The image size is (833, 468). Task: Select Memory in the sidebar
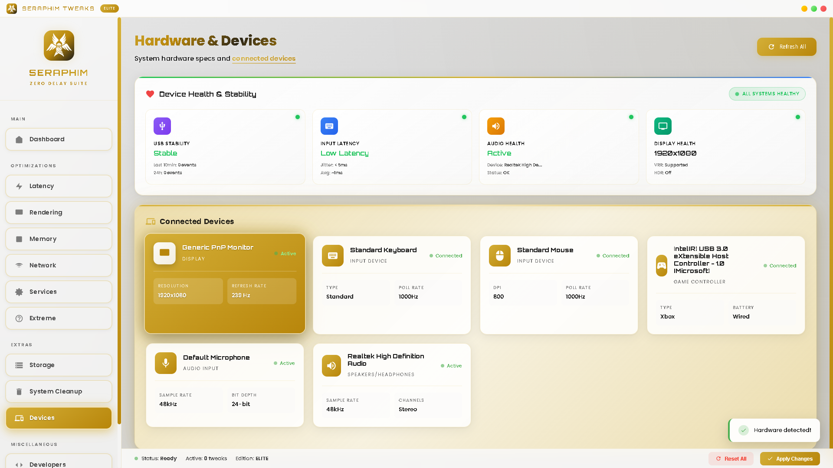[59, 239]
